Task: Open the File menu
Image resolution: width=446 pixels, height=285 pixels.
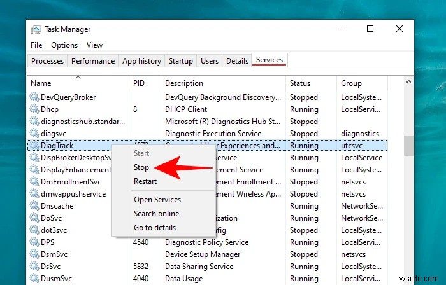Action: coord(36,45)
